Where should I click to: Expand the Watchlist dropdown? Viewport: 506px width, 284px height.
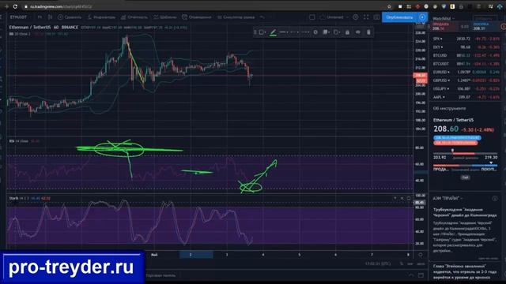443,18
